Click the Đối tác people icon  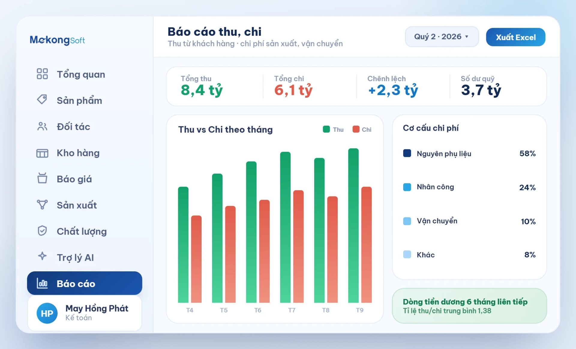[x=42, y=127]
